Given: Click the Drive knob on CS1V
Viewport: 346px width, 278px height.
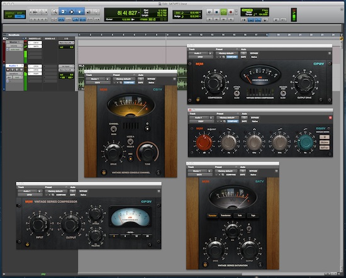Looking at the screenshot, I should pos(113,153).
